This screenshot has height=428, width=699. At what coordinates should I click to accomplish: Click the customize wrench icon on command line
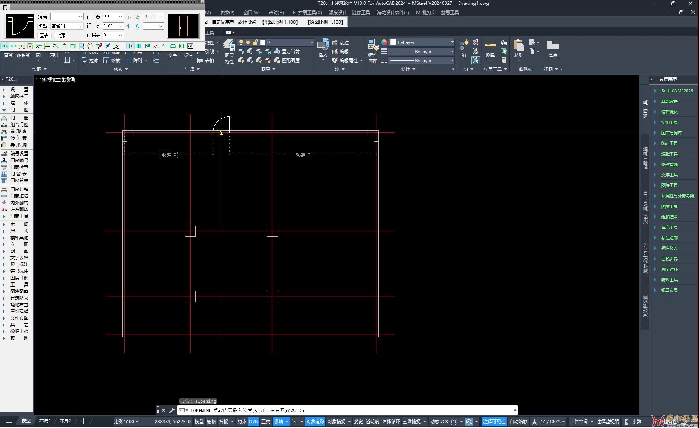172,410
